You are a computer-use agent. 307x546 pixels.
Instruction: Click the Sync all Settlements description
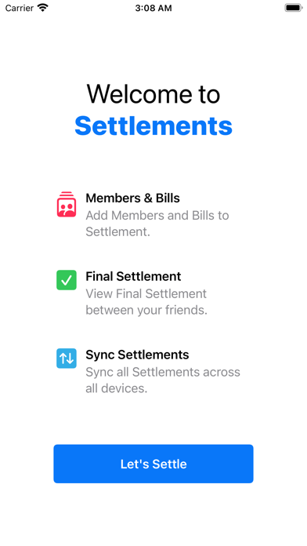click(x=163, y=380)
